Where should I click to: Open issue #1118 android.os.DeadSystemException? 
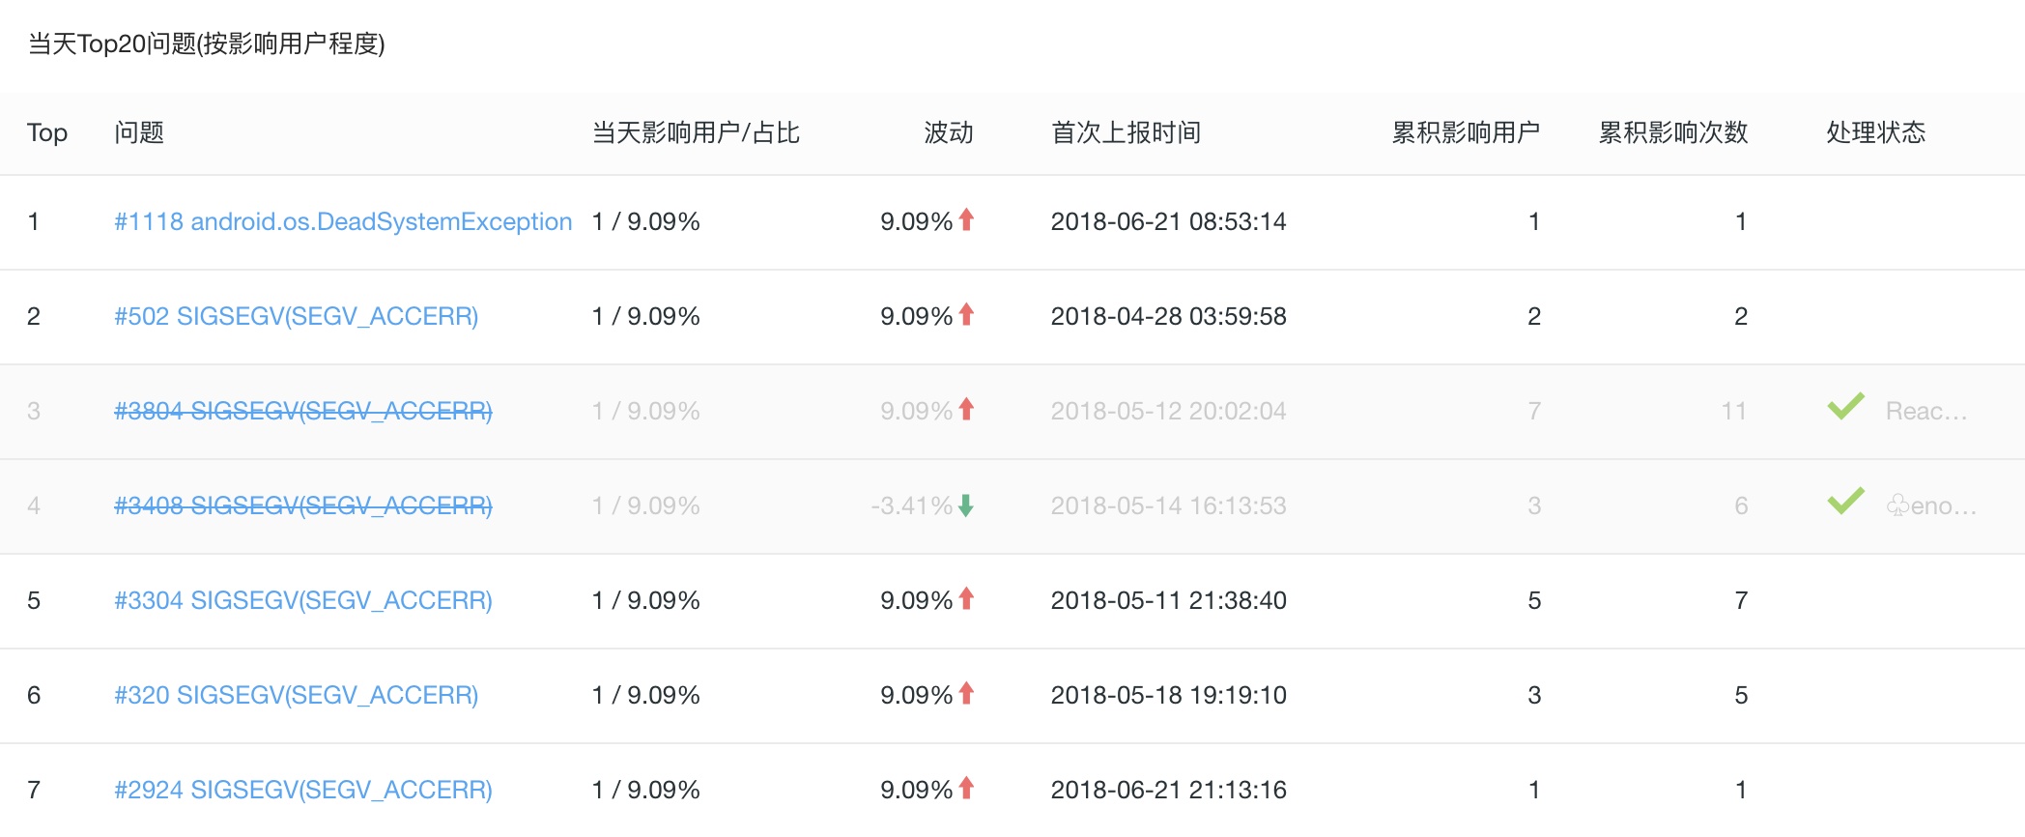[x=343, y=221]
